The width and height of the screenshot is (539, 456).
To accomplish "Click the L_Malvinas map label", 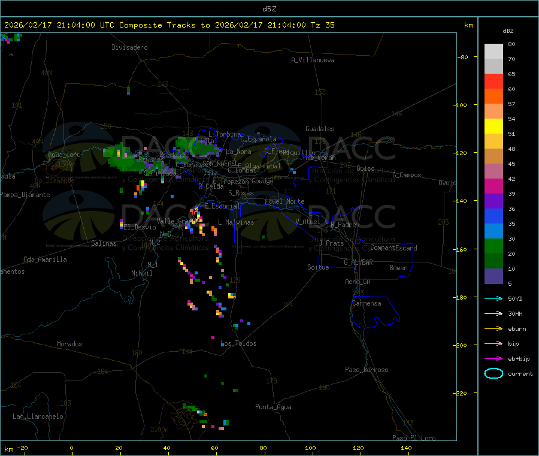I will pyautogui.click(x=236, y=222).
